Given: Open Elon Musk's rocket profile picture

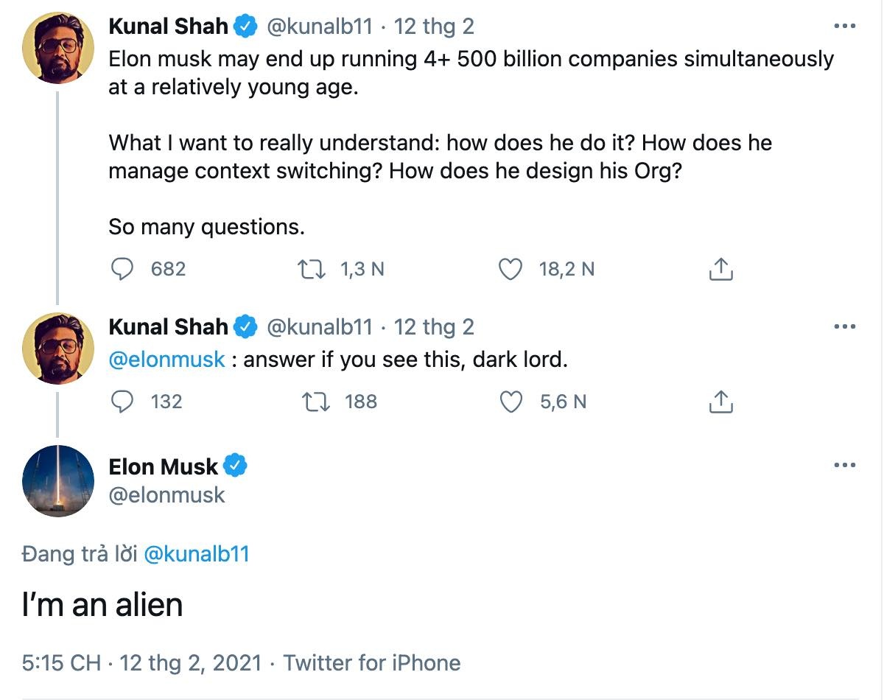Looking at the screenshot, I should [57, 481].
